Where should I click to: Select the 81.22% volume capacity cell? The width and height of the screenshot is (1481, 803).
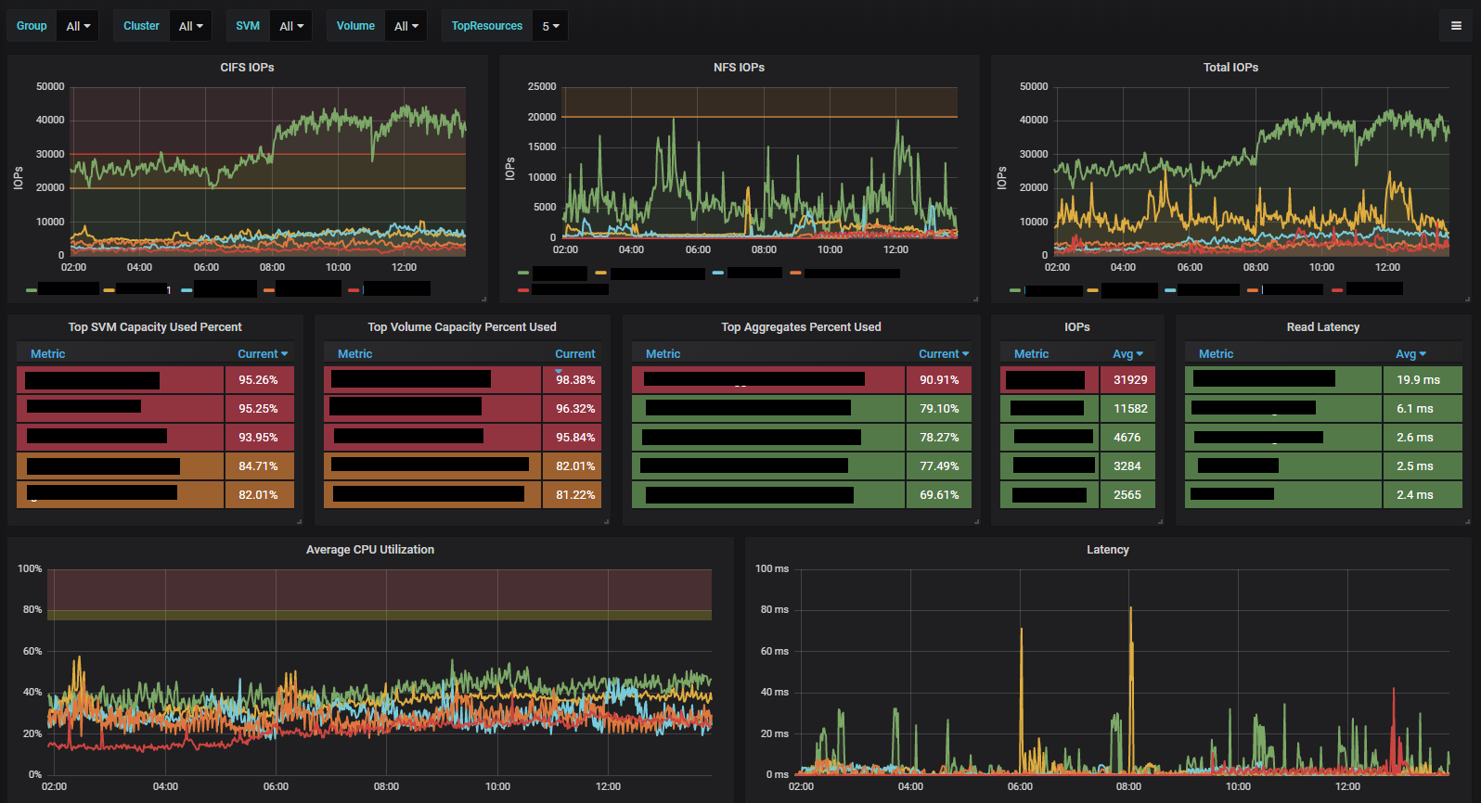[x=572, y=495]
